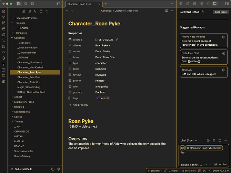Click the Canonical breadcrumb link
231x173 pixels.
pos(107,11)
